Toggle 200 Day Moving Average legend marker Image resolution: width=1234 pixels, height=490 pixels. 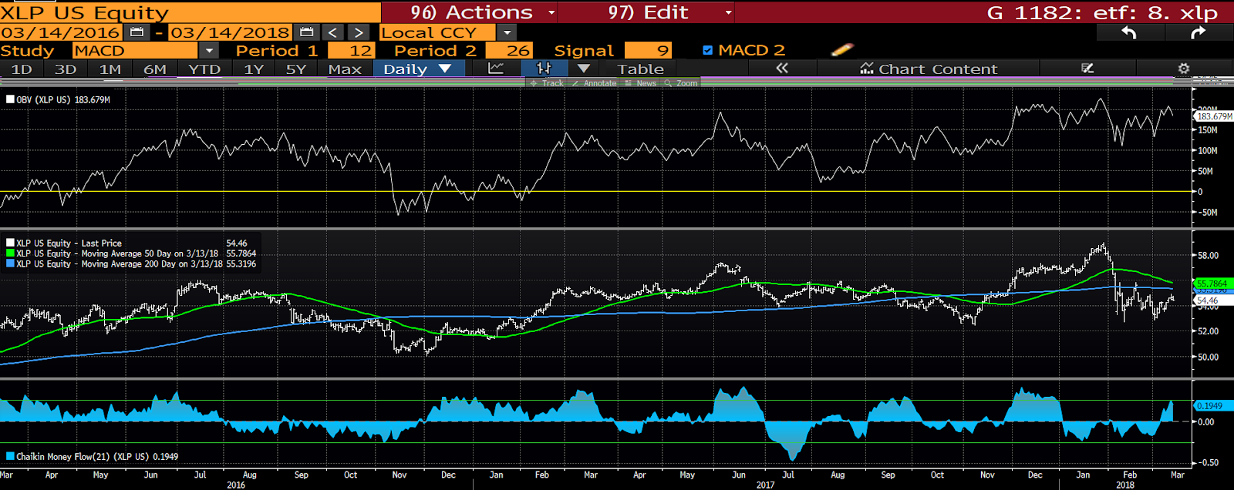pos(10,263)
